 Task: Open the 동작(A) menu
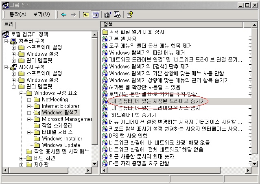(x=17, y=15)
